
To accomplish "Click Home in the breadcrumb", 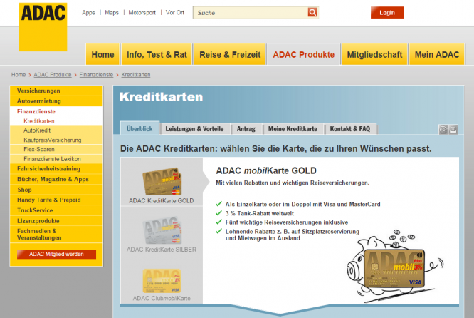I will (x=19, y=74).
